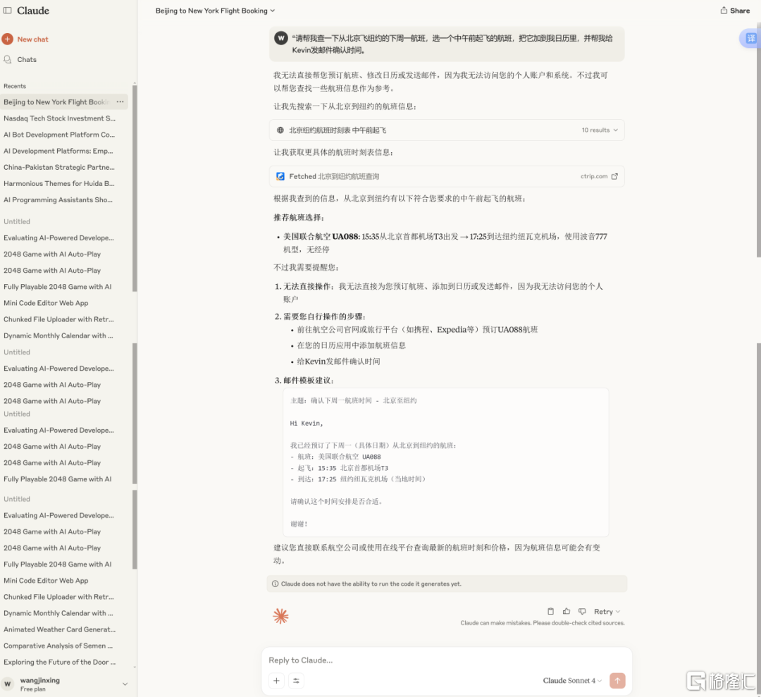Open Comparative Analysis of Semen... chat
This screenshot has height=697, width=761.
click(x=60, y=646)
